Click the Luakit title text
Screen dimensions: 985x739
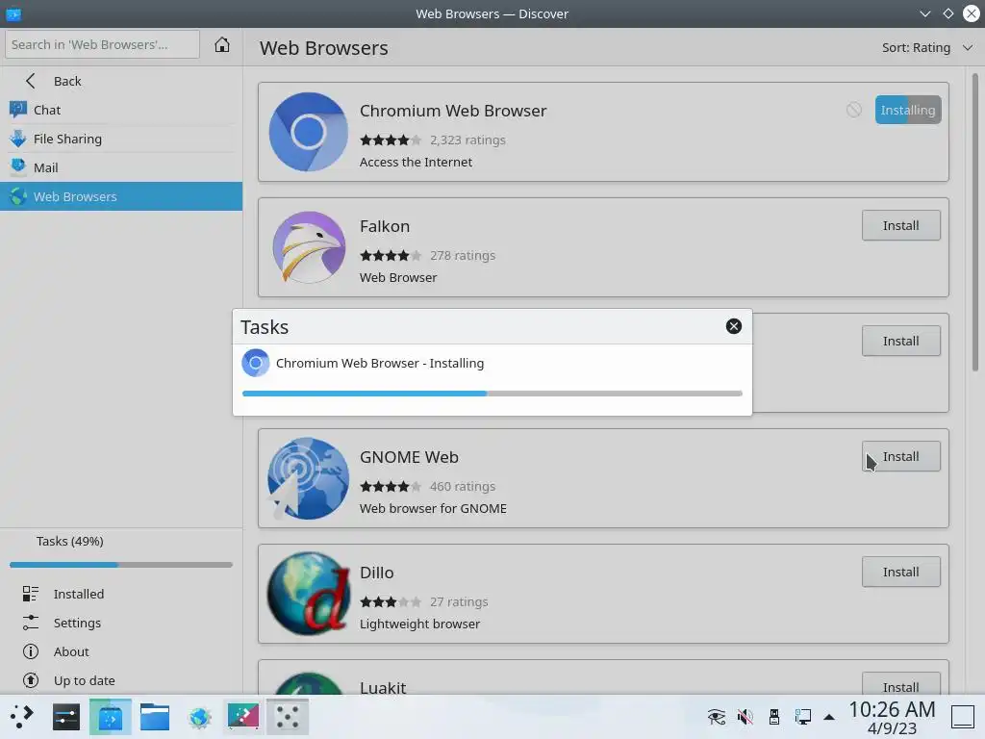point(383,688)
